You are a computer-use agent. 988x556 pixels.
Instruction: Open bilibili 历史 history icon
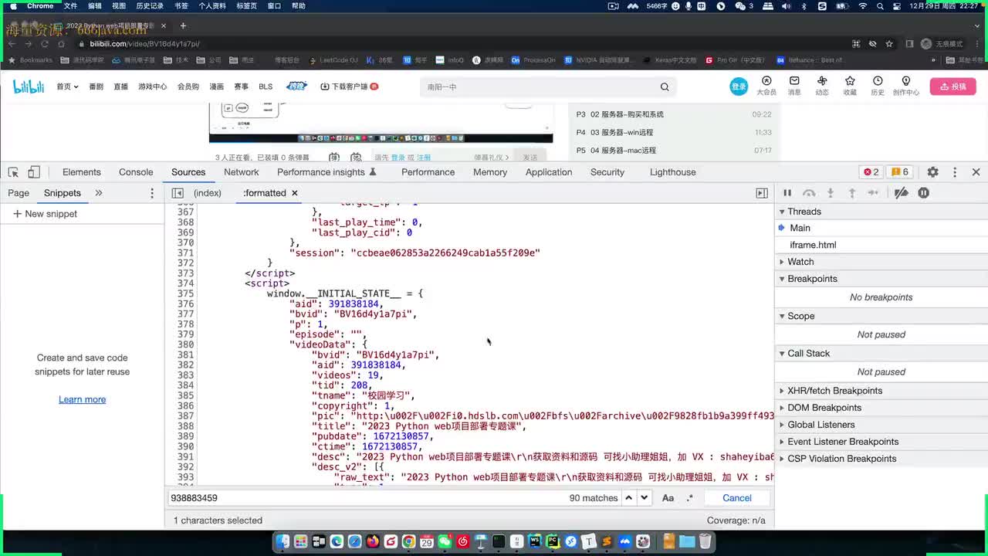878,86
